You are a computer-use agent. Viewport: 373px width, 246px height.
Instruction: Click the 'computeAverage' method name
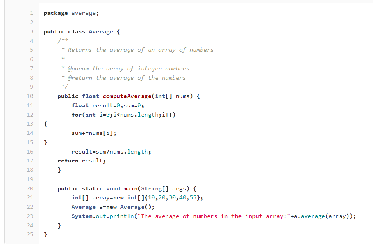coord(127,96)
